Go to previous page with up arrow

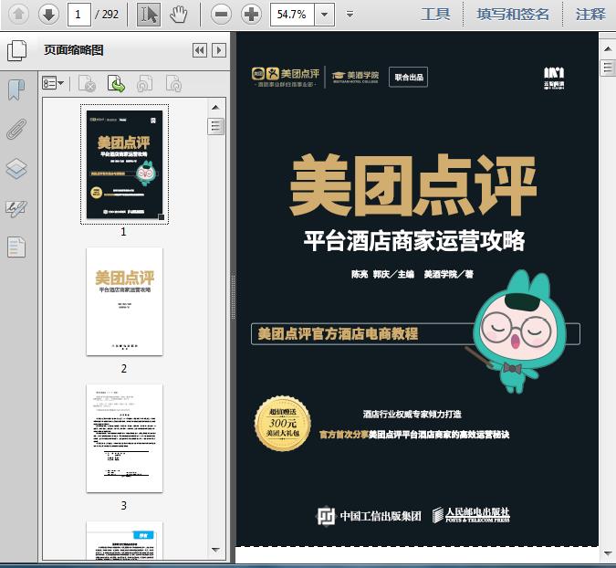[x=18, y=15]
